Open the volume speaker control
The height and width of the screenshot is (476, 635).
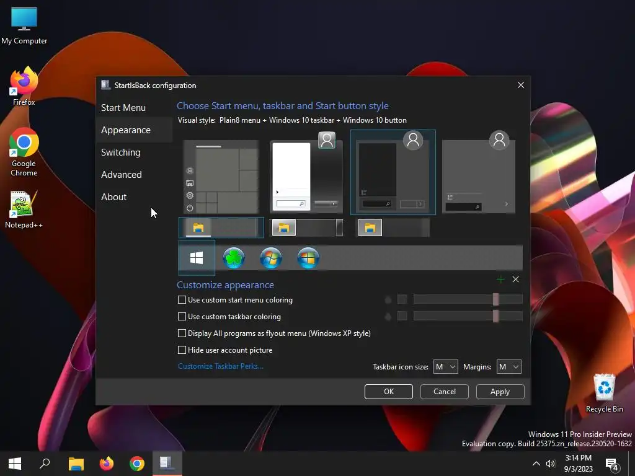pos(551,464)
